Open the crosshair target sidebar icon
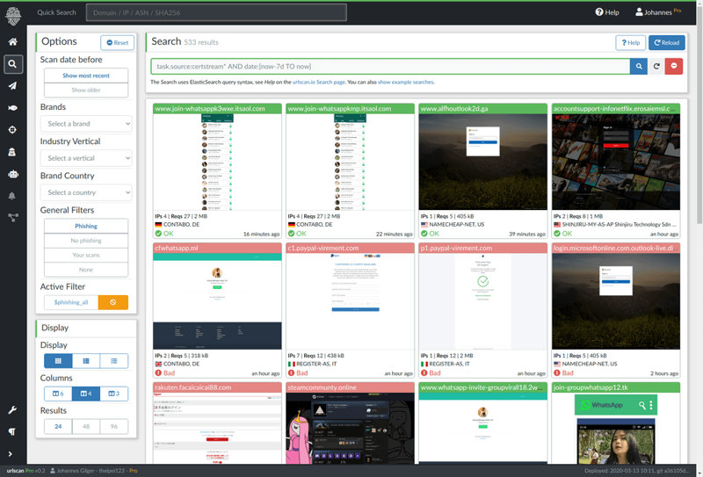This screenshot has width=703, height=477. point(12,129)
